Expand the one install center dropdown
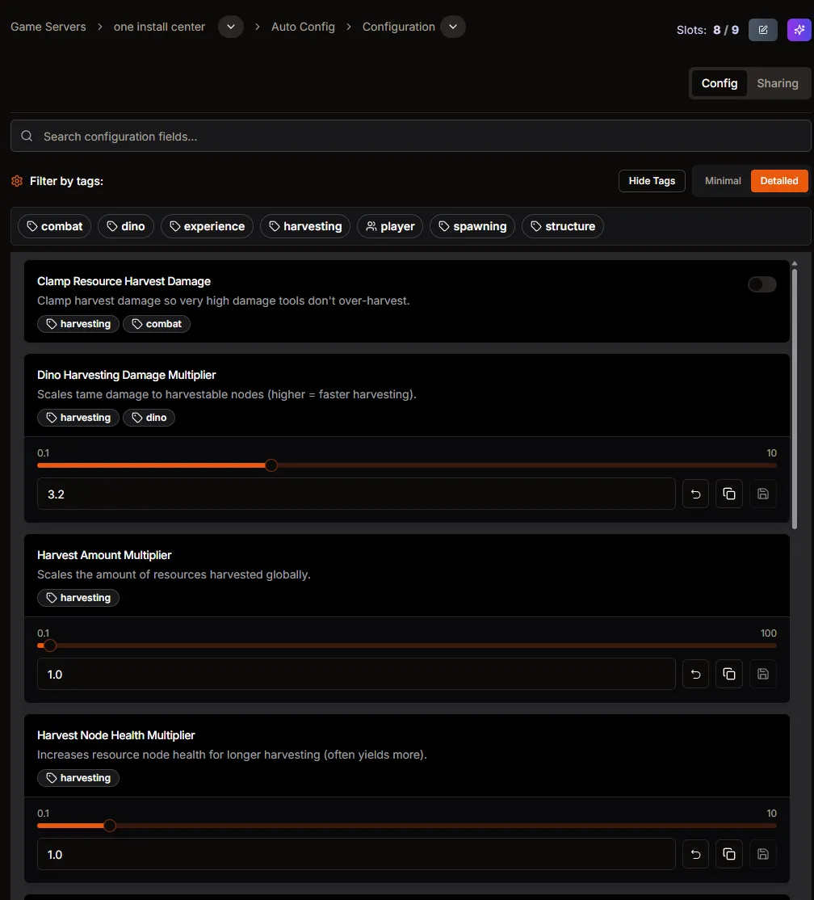Viewport: 814px width, 900px height. (x=230, y=27)
